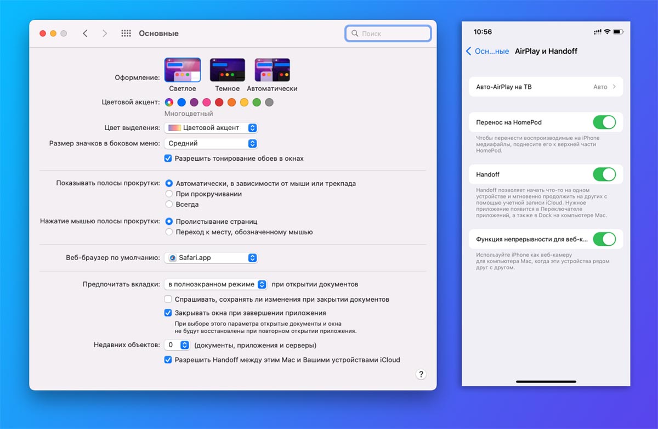The image size is (658, 429).
Task: Toggle Спрашивать, сохранять ли изменения checkbox
Action: [x=168, y=300]
